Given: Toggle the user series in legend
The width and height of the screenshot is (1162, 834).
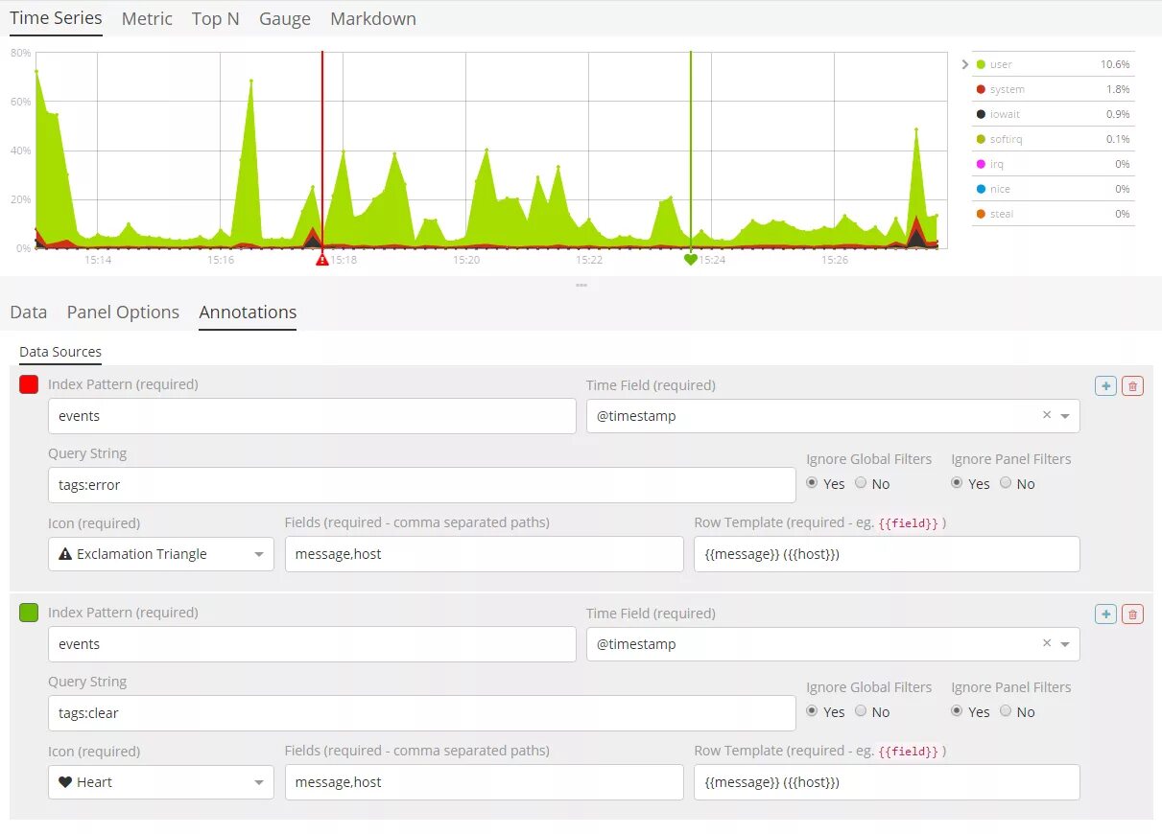Looking at the screenshot, I should pyautogui.click(x=1001, y=64).
